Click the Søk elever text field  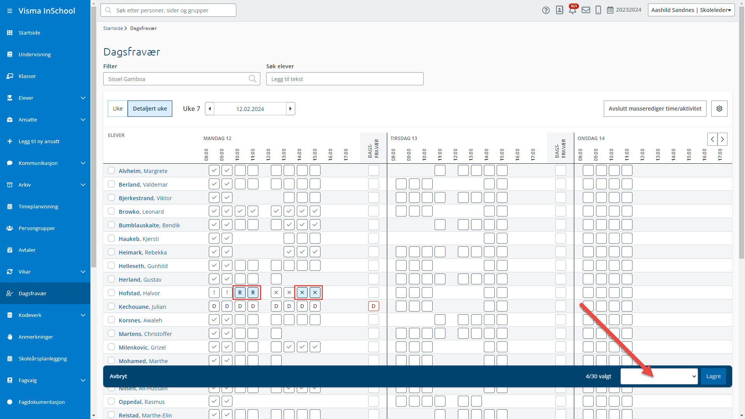coord(345,79)
